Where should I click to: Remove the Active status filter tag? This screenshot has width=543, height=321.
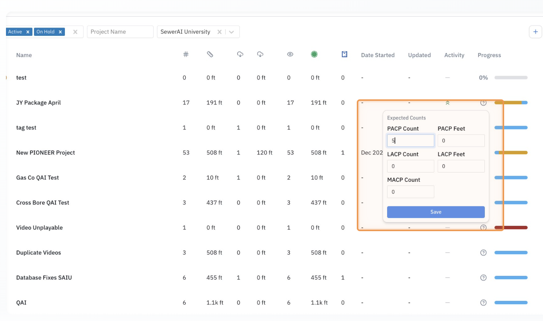[28, 32]
